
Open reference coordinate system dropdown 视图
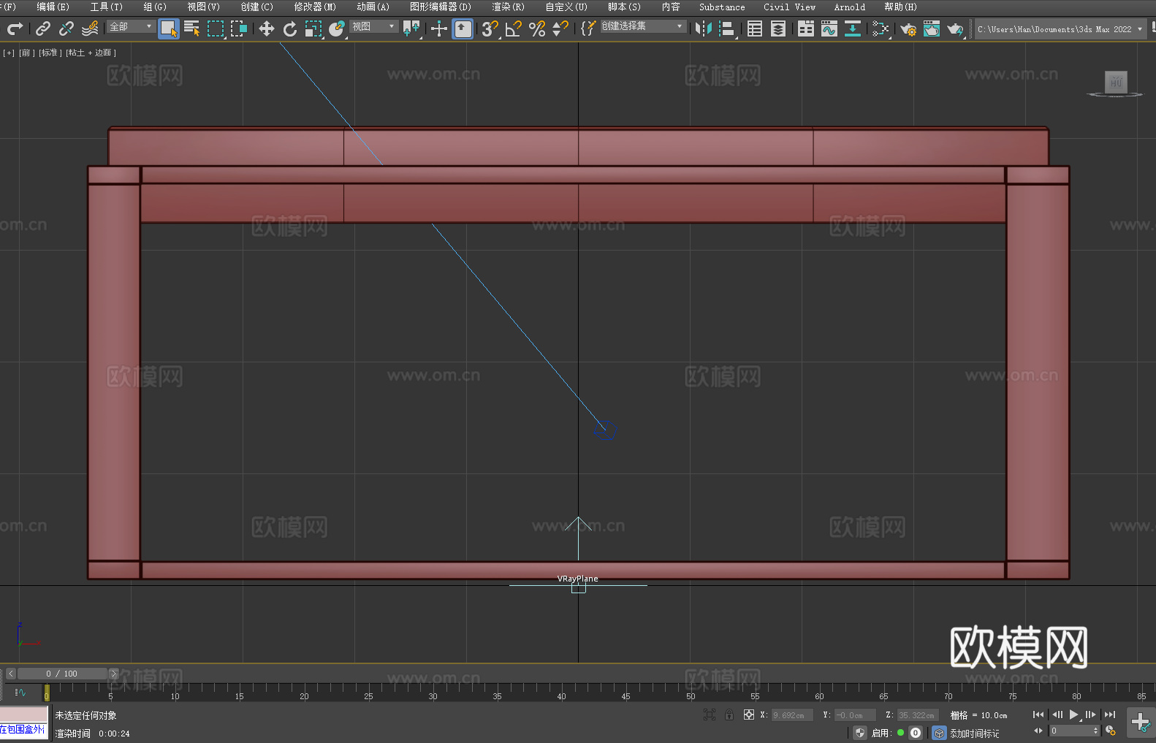click(373, 26)
